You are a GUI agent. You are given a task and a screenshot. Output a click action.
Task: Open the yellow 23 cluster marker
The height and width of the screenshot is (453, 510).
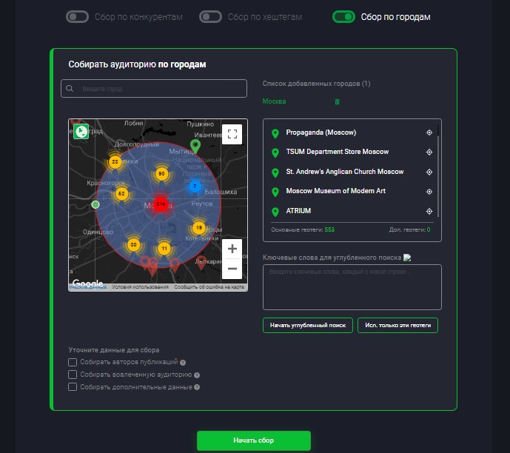[x=115, y=161]
